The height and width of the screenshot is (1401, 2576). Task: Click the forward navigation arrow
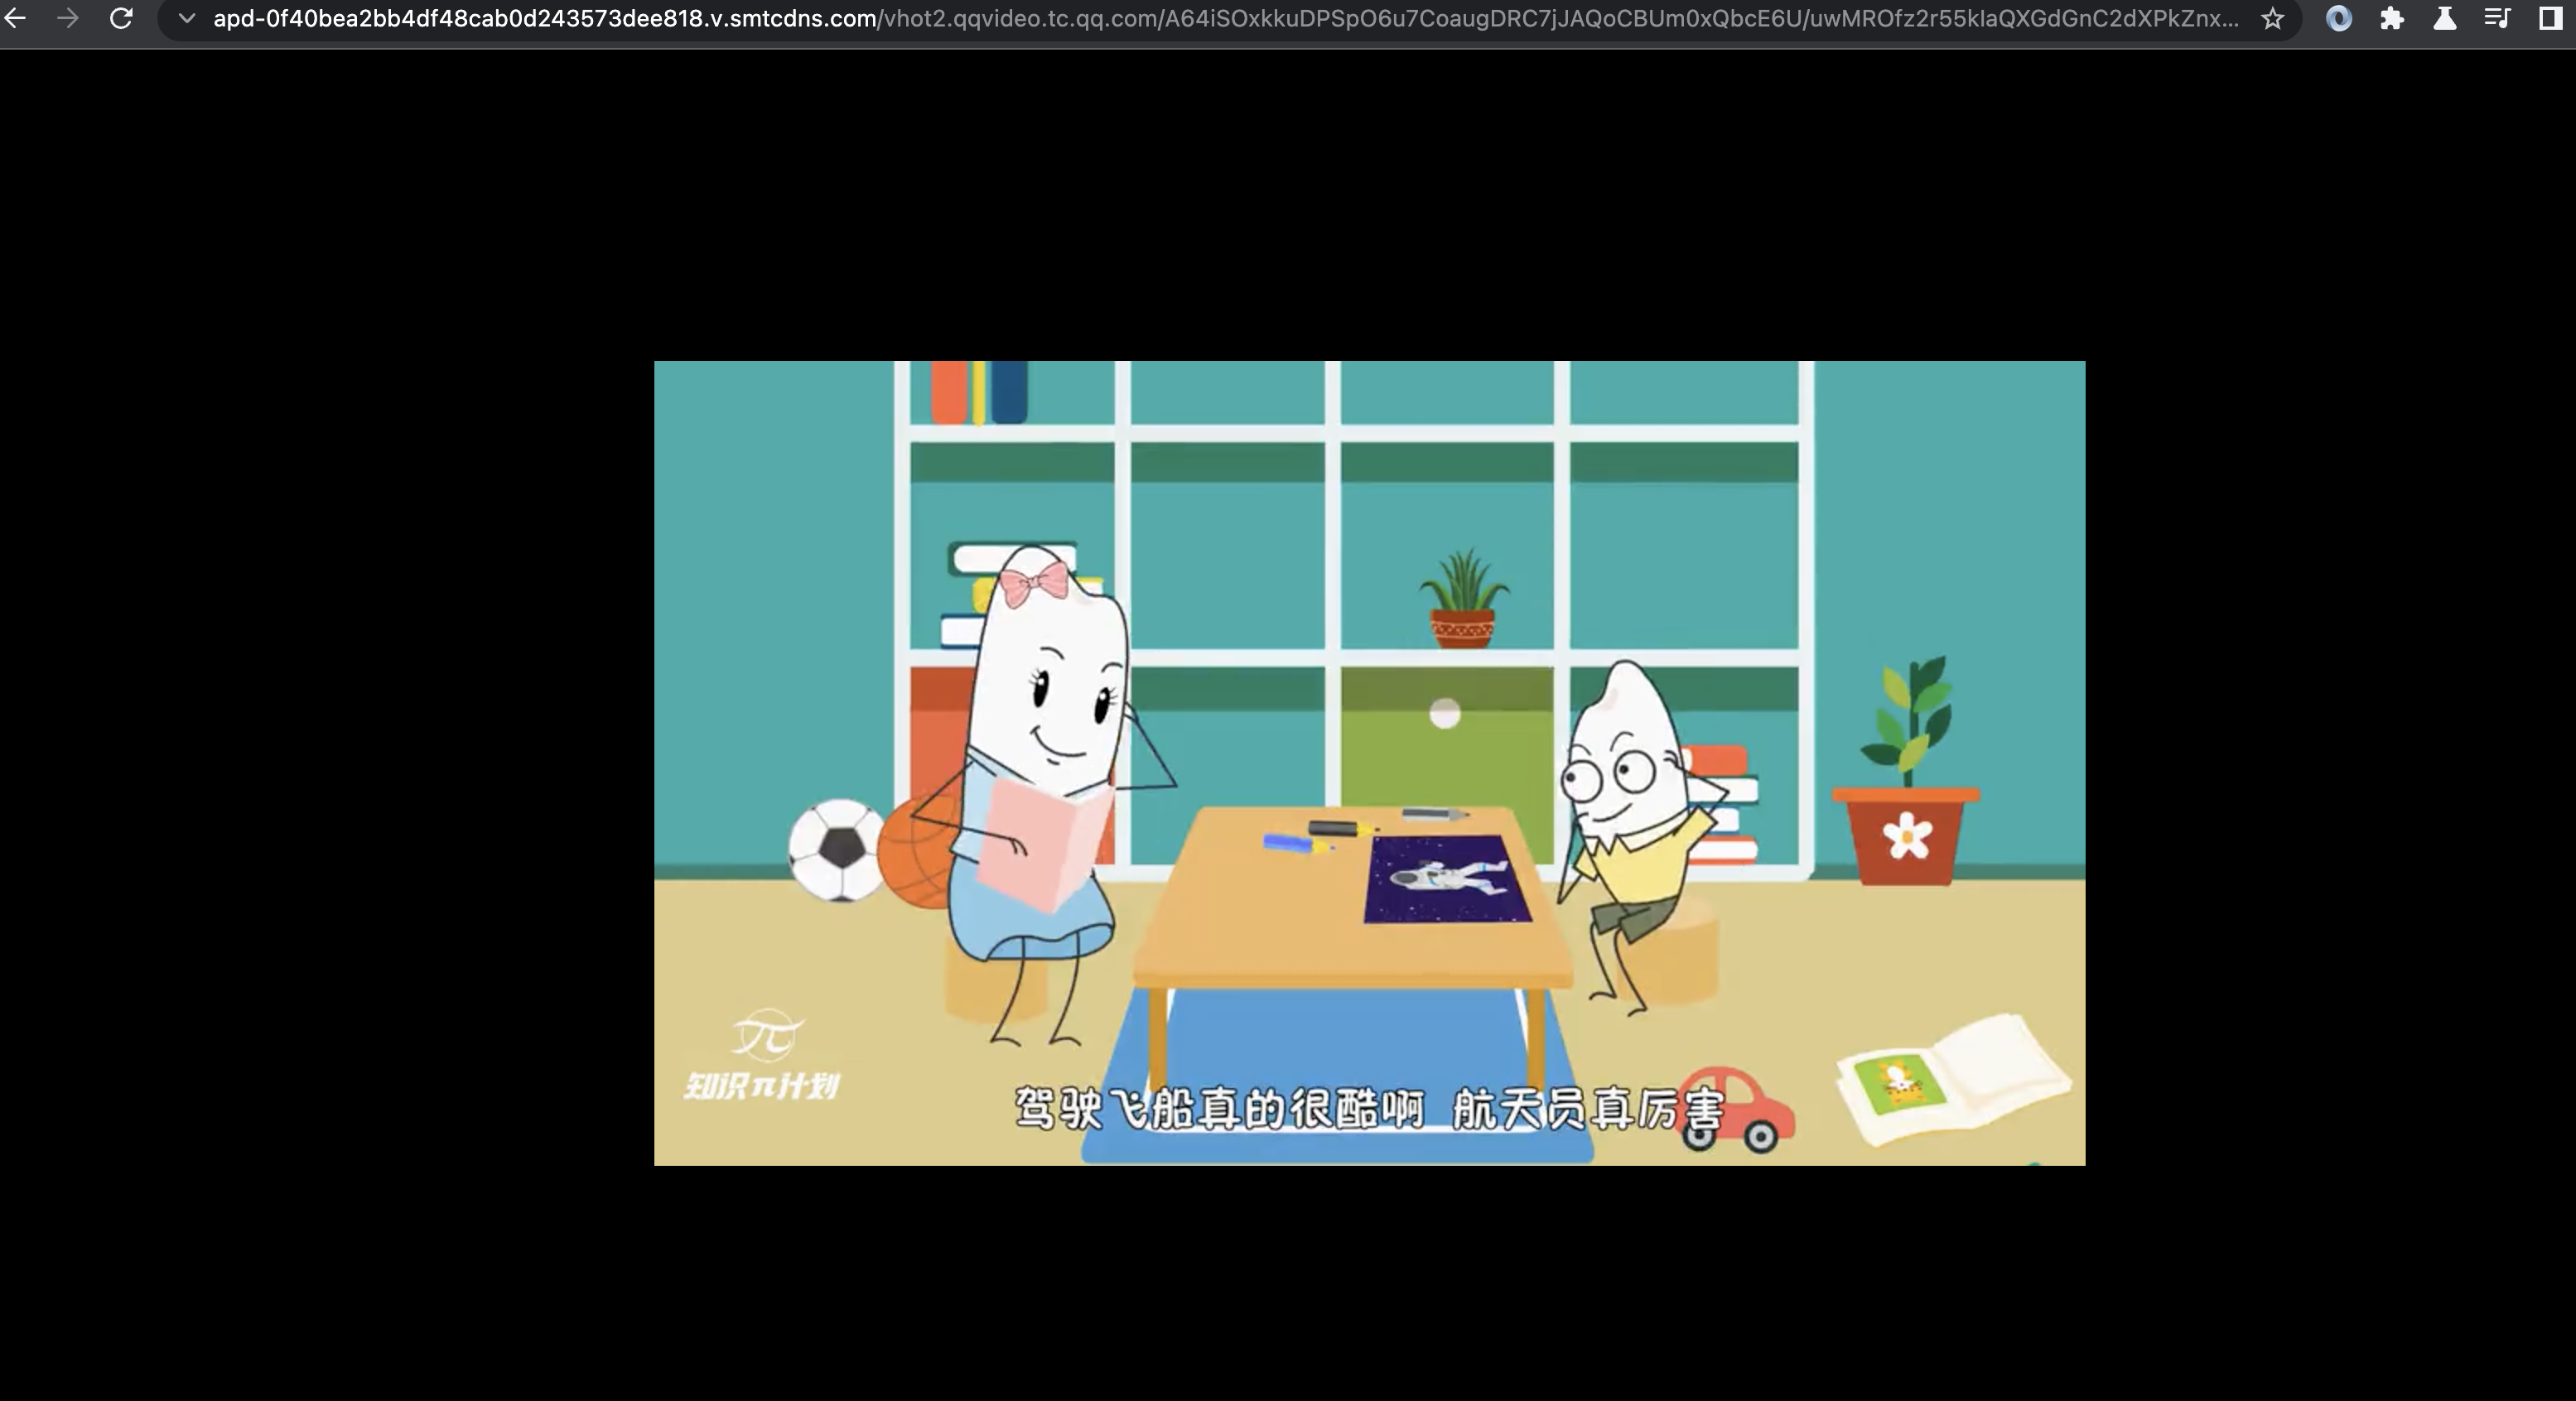point(68,18)
